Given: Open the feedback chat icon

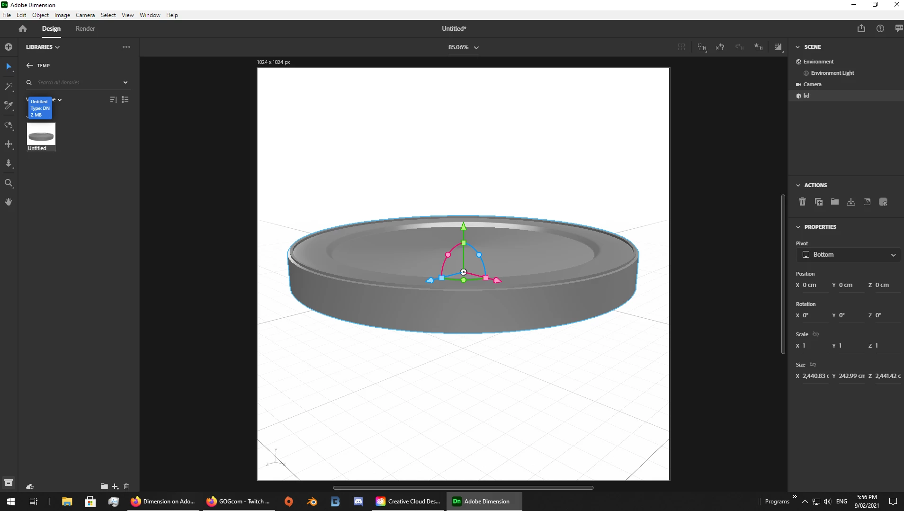Looking at the screenshot, I should 899,28.
